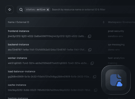Click the prod-security workspace cell
This screenshot has width=135, height=99.
coord(116,31)
